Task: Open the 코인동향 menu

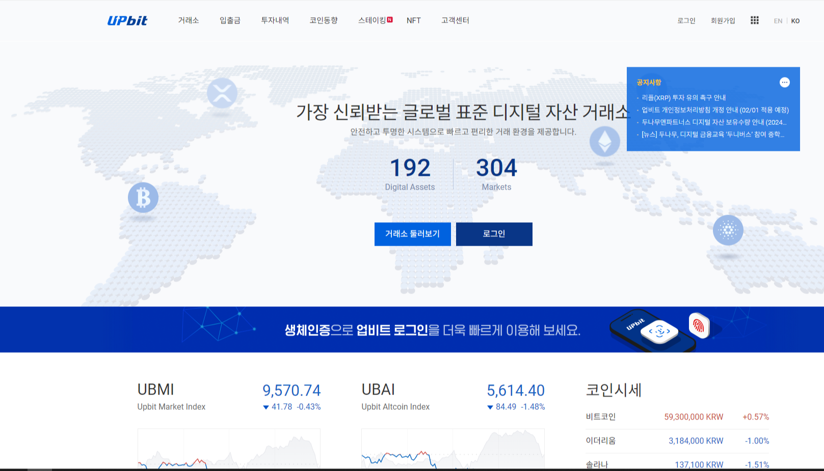Action: [x=324, y=20]
